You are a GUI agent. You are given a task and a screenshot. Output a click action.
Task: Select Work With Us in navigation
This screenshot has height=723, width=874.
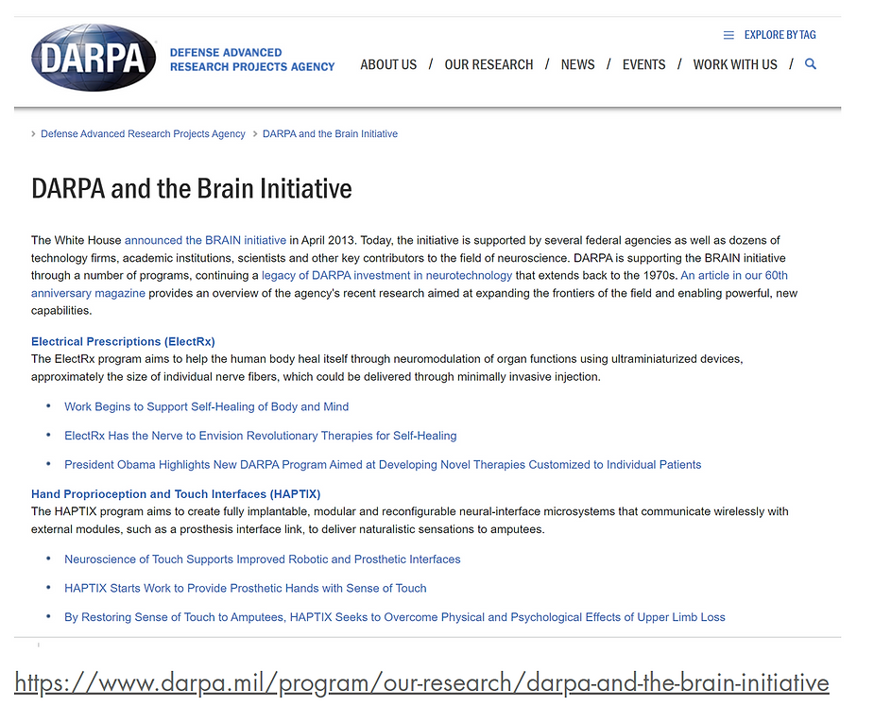[734, 64]
